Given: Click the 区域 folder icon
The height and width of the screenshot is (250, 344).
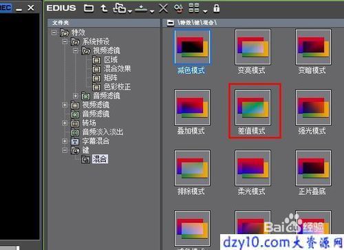Looking at the screenshot, I should tap(96, 60).
